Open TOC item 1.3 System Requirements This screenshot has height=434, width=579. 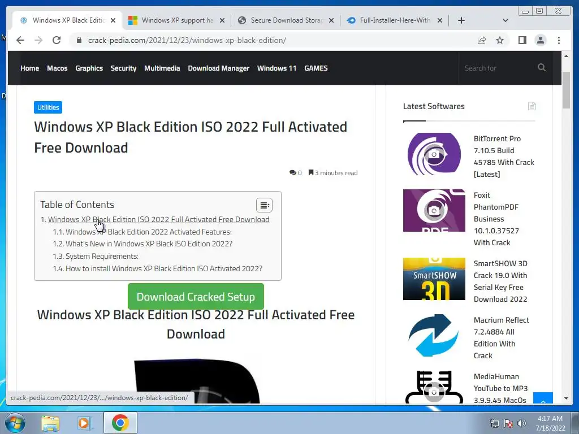click(x=102, y=256)
